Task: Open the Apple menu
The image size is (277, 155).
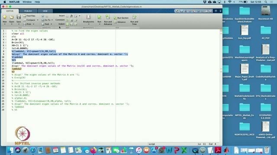Action: pyautogui.click(x=5, y=2)
